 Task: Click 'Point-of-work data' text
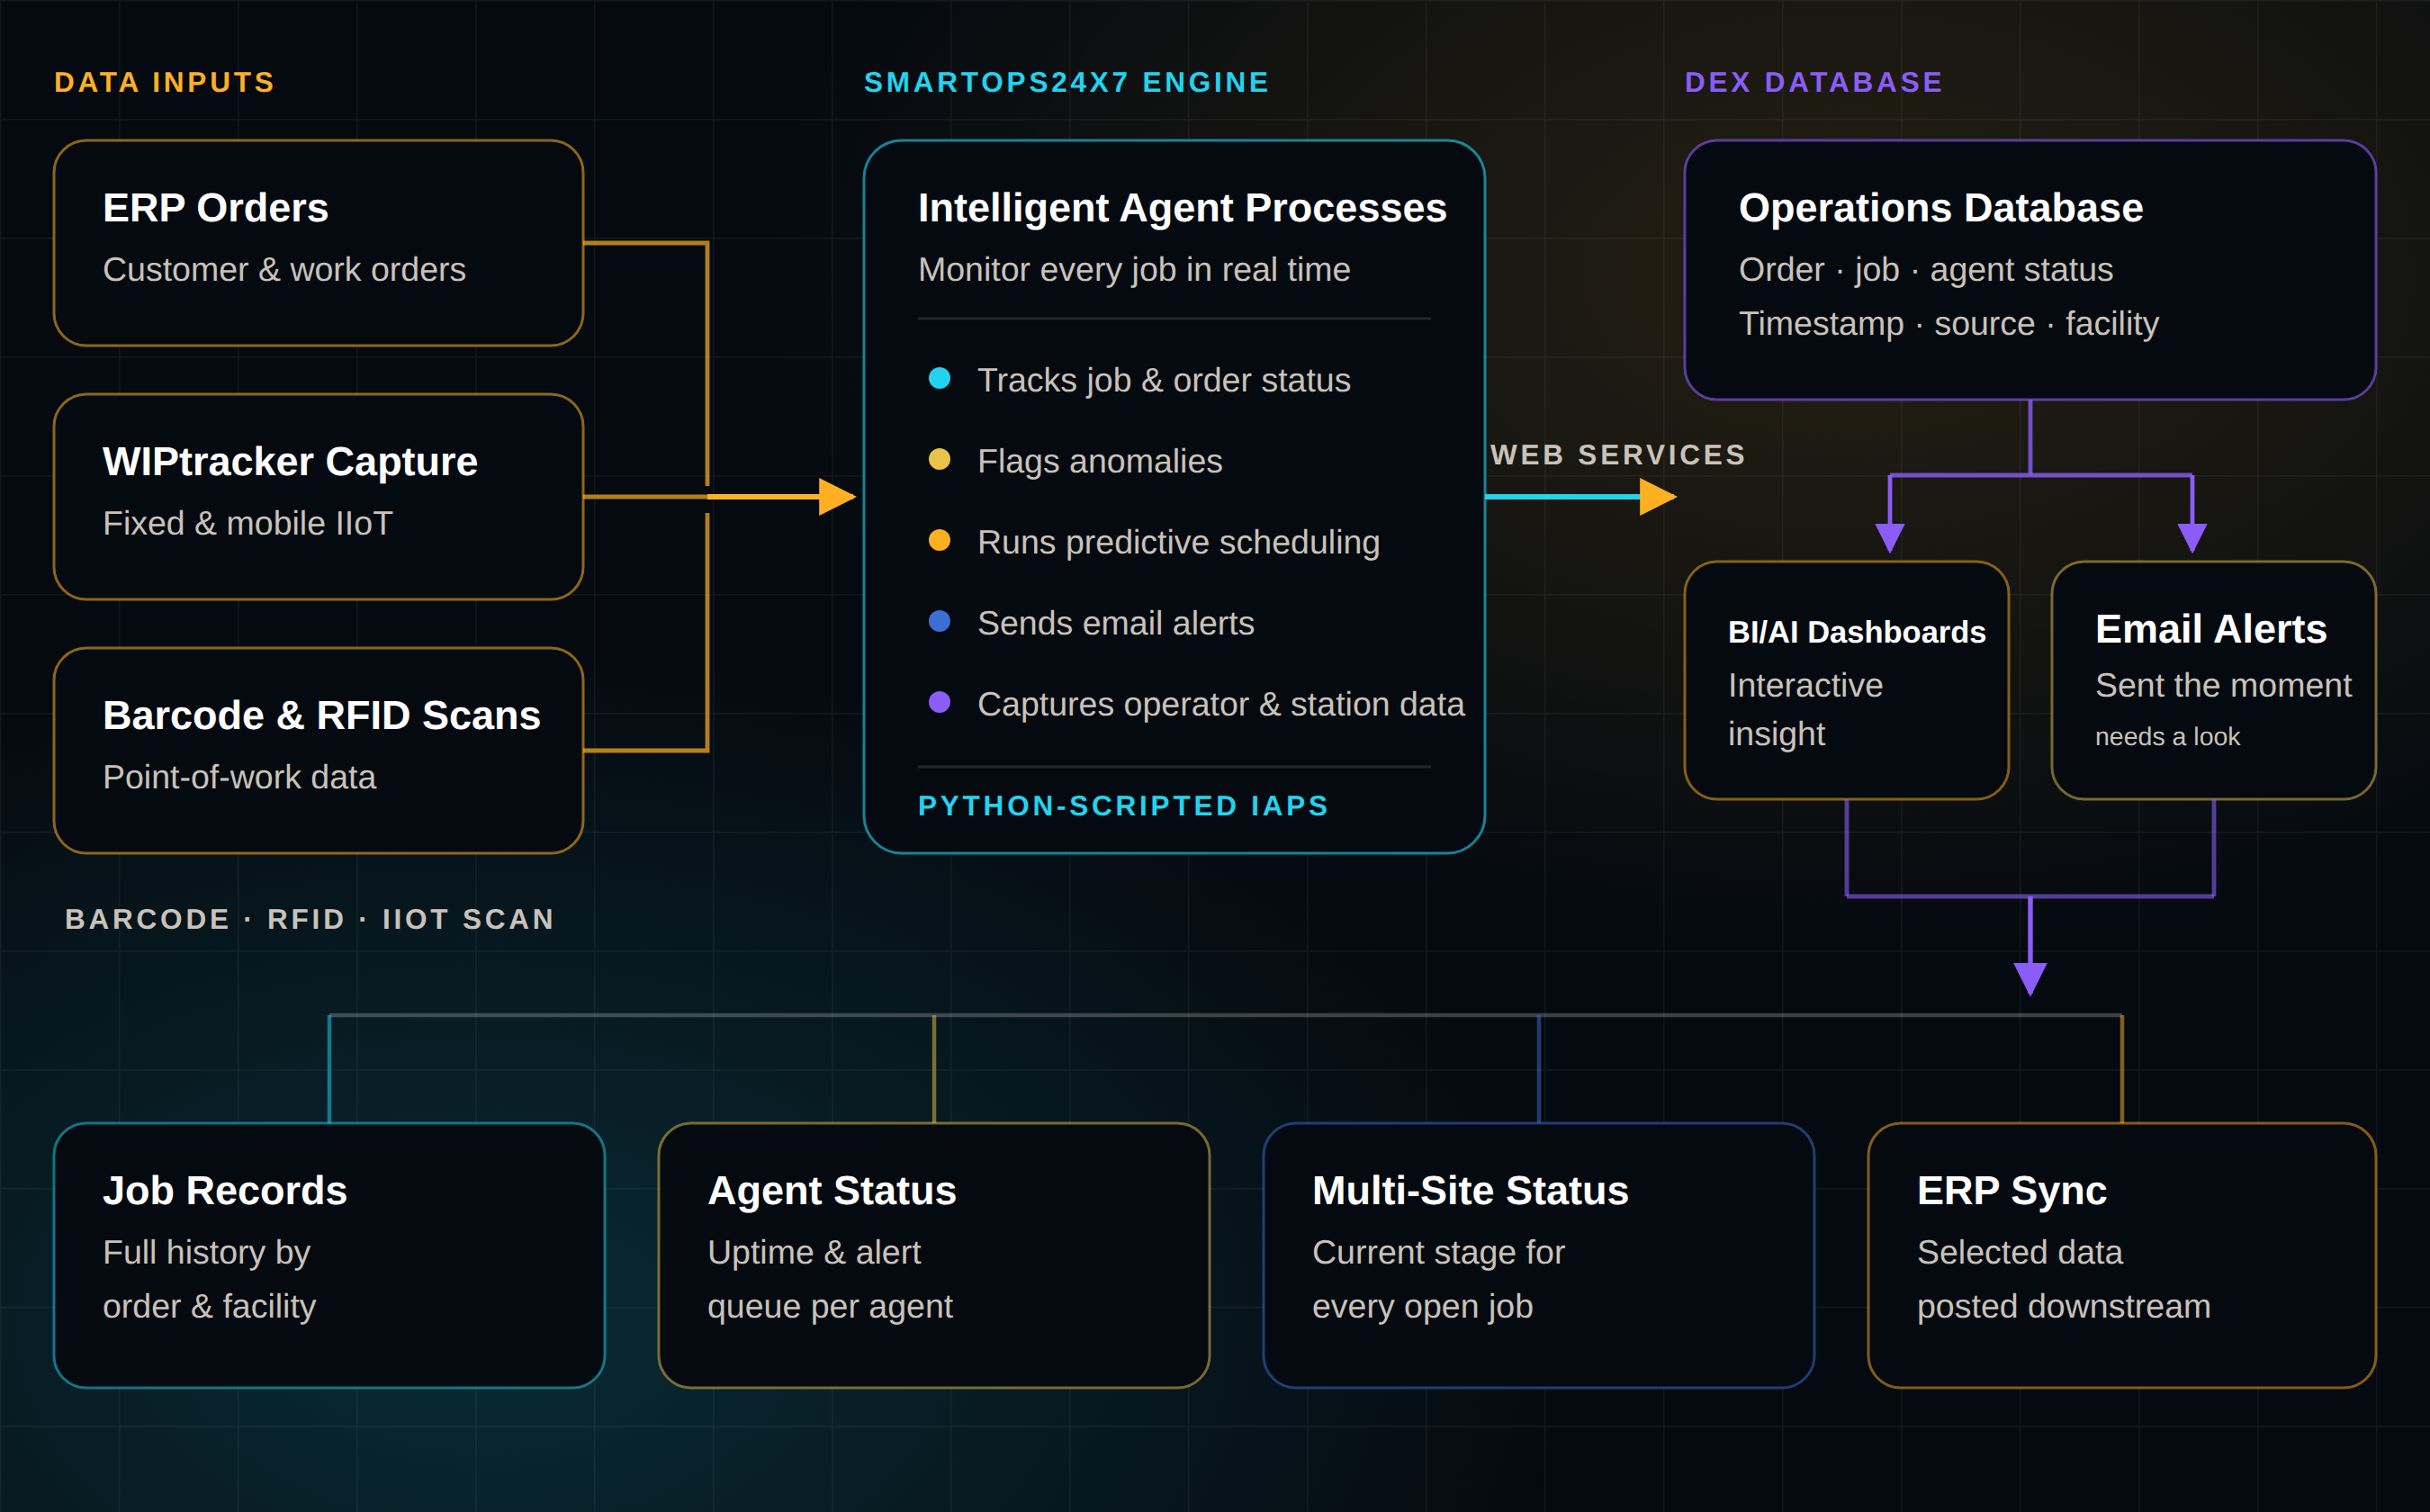pyautogui.click(x=239, y=778)
